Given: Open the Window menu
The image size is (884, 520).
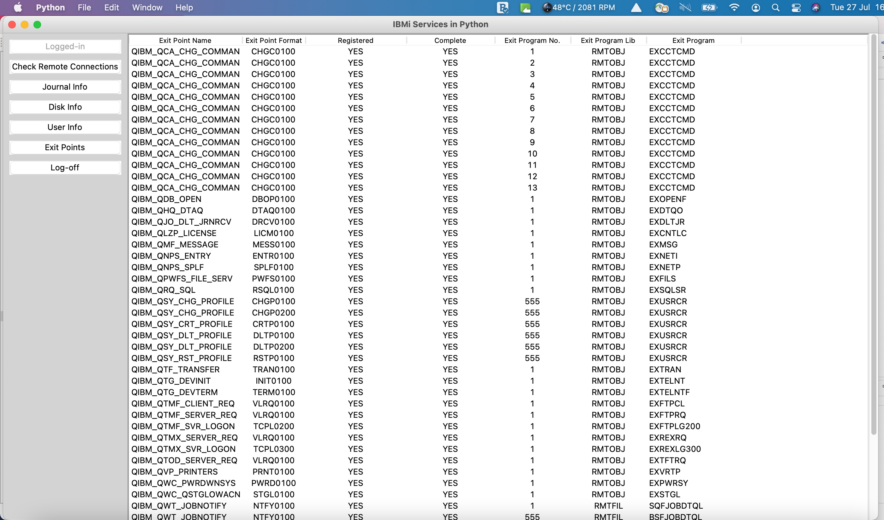Looking at the screenshot, I should (147, 7).
